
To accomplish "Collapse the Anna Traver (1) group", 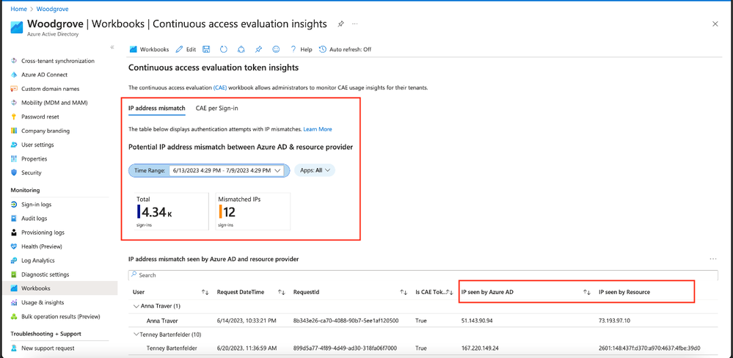I will (x=136, y=306).
